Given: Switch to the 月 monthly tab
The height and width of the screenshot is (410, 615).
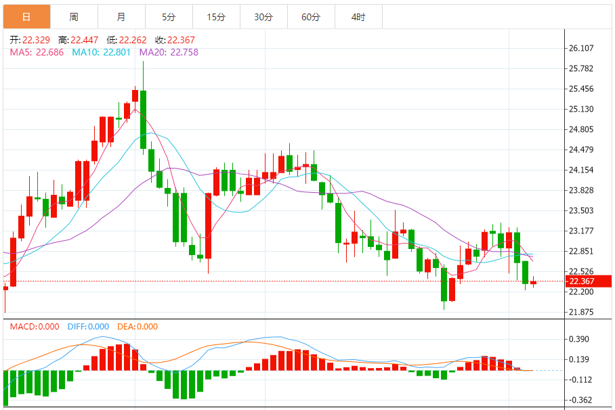Looking at the screenshot, I should tap(122, 17).
